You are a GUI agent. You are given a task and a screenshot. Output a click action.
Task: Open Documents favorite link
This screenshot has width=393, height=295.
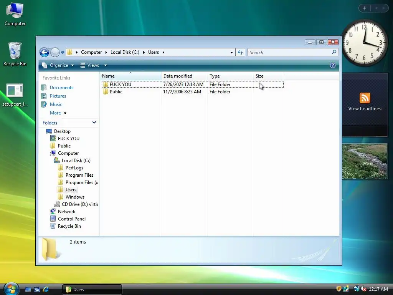pyautogui.click(x=61, y=87)
